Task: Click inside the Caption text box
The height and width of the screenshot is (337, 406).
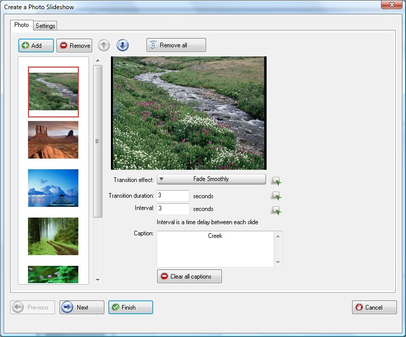Action: 216,249
